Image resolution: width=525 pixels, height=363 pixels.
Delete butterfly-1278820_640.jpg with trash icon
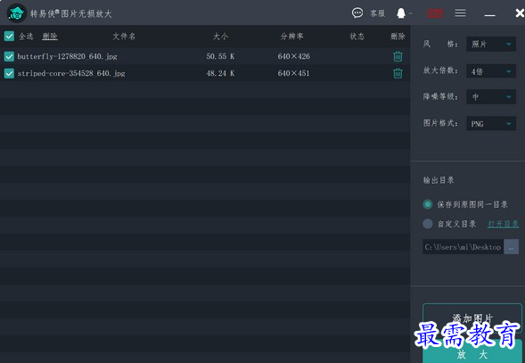tap(398, 56)
